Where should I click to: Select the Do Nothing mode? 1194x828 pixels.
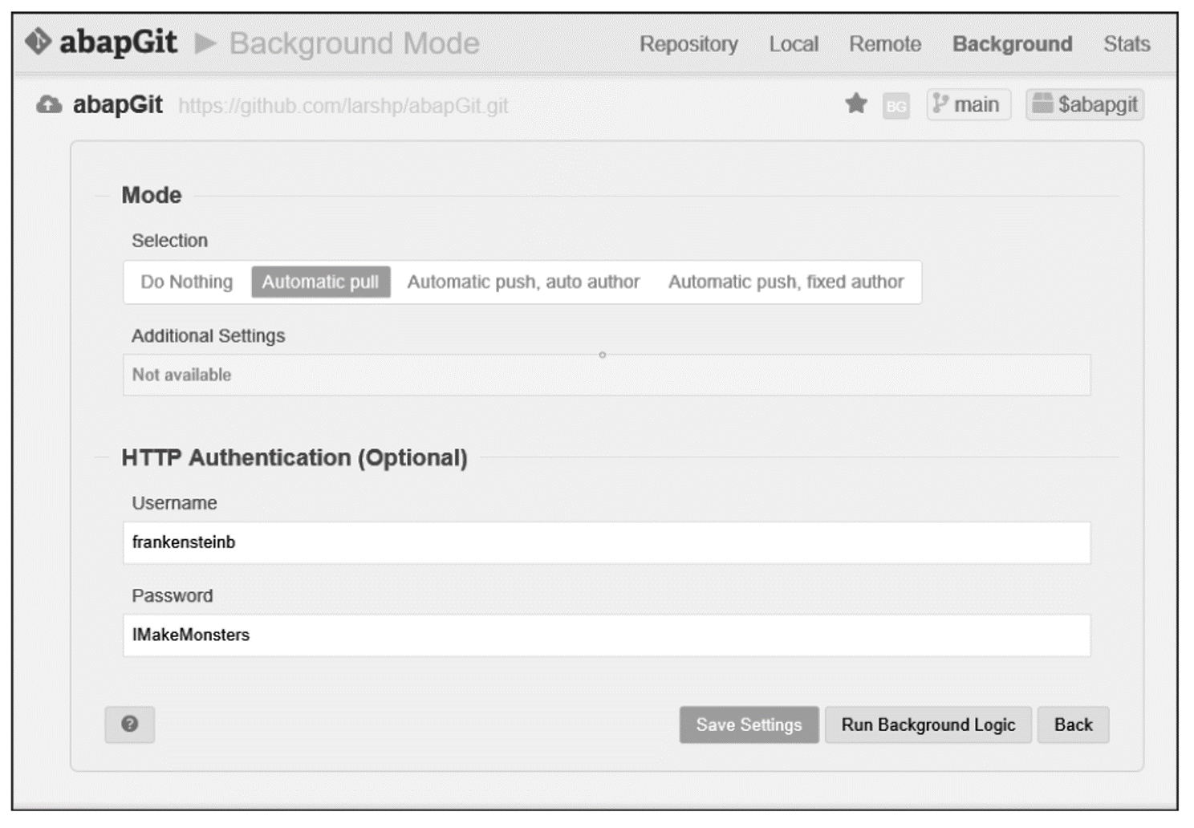(185, 282)
